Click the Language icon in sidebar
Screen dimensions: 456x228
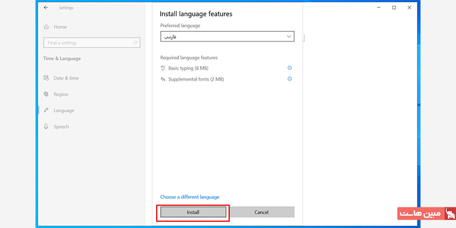(x=46, y=111)
